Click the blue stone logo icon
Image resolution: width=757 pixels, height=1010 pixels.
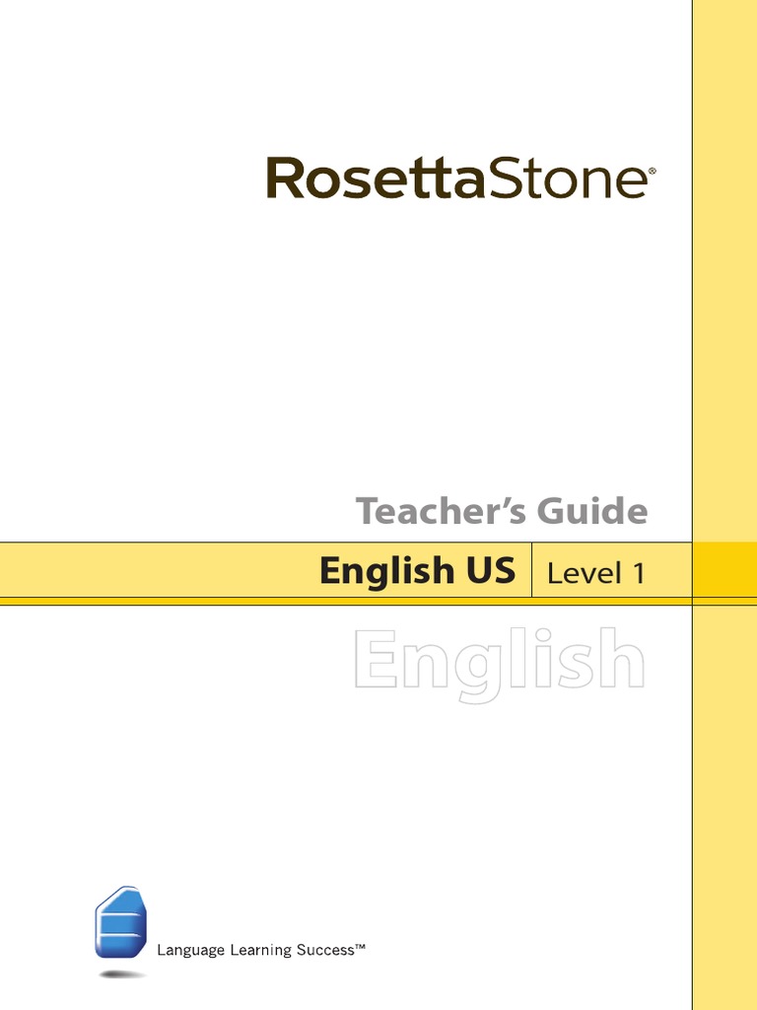pos(121,923)
